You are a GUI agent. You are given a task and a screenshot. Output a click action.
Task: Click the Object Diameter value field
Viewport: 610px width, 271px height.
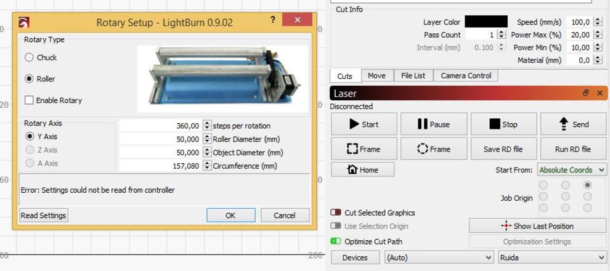point(161,152)
